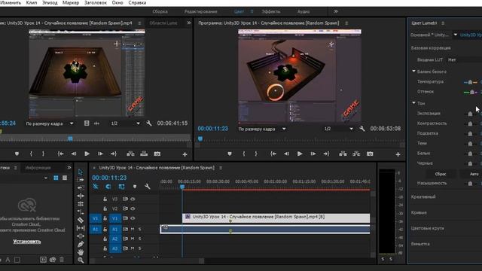This screenshot has height=271, width=482.
Task: Click Insert button in Source monitor
Action: click(x=130, y=154)
